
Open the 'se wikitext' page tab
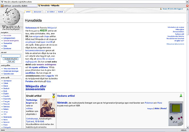(x=51, y=12)
